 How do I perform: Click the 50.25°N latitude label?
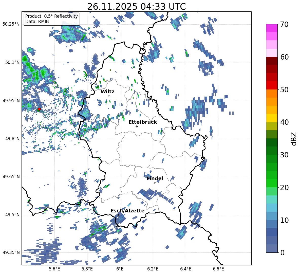pyautogui.click(x=11, y=24)
